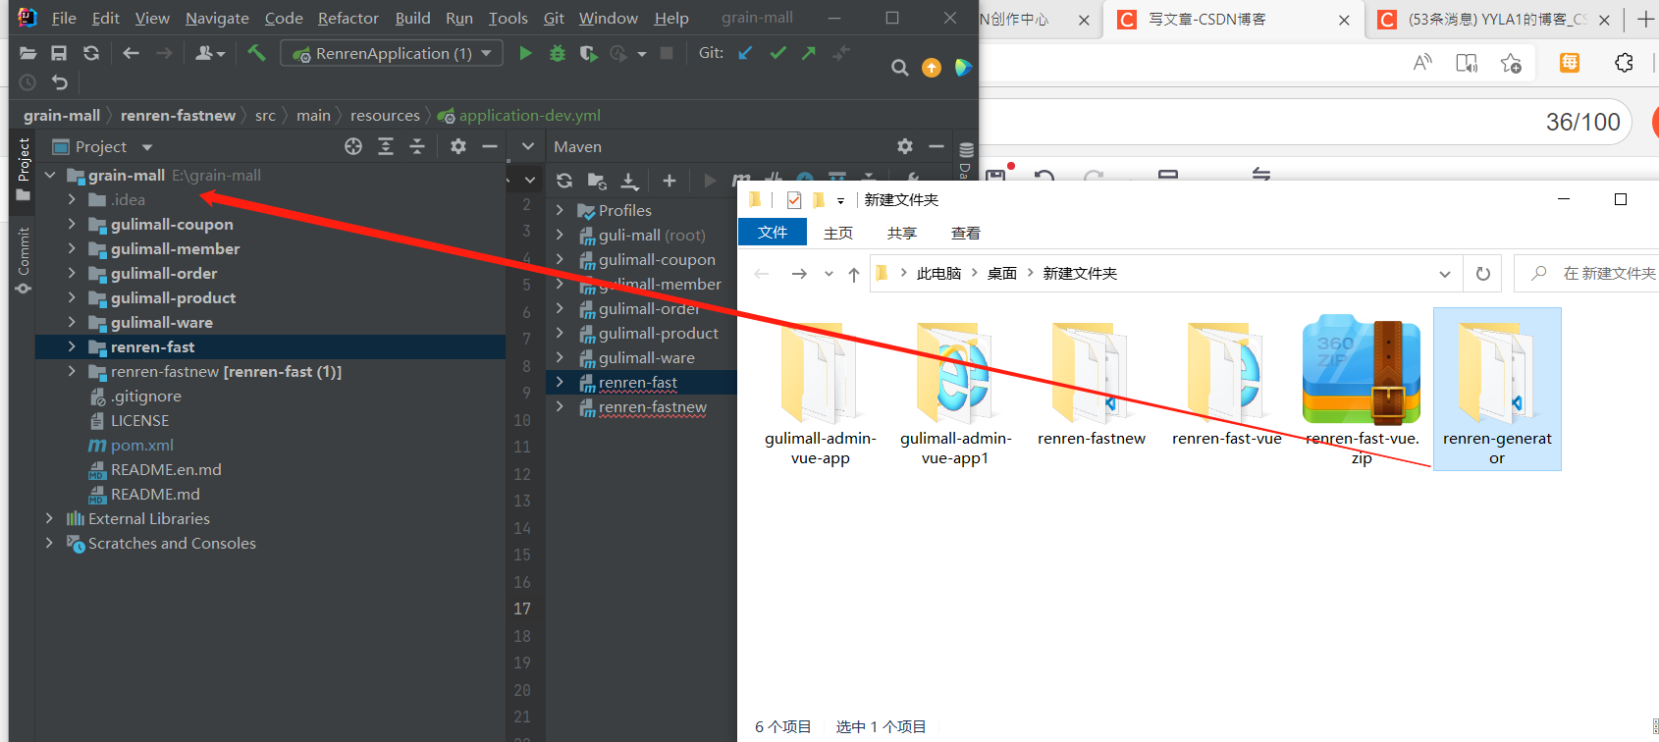1659x742 pixels.
Task: Open Project panel settings via the gear icon
Action: 458,146
